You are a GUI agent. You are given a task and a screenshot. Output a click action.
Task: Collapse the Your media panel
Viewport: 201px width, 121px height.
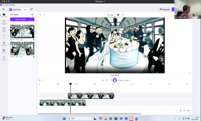tap(32, 14)
